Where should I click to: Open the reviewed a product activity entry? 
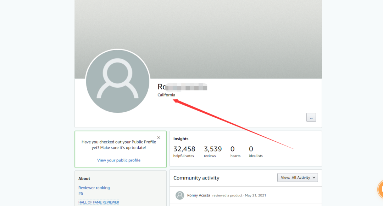pyautogui.click(x=227, y=195)
